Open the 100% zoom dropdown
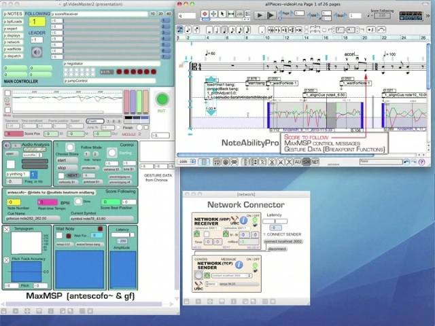The width and height of the screenshot is (435, 326). point(187,162)
